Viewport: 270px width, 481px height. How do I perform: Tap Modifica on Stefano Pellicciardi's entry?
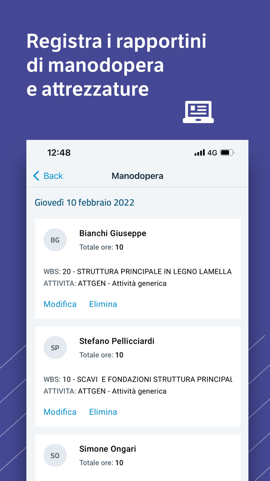click(x=60, y=412)
